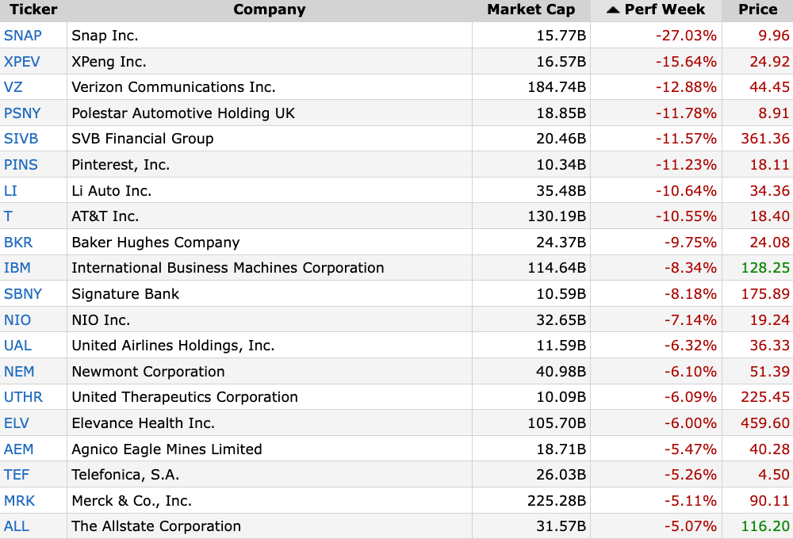This screenshot has width=793, height=539.
Task: Open PSNY stock quote link
Action: coord(22,113)
